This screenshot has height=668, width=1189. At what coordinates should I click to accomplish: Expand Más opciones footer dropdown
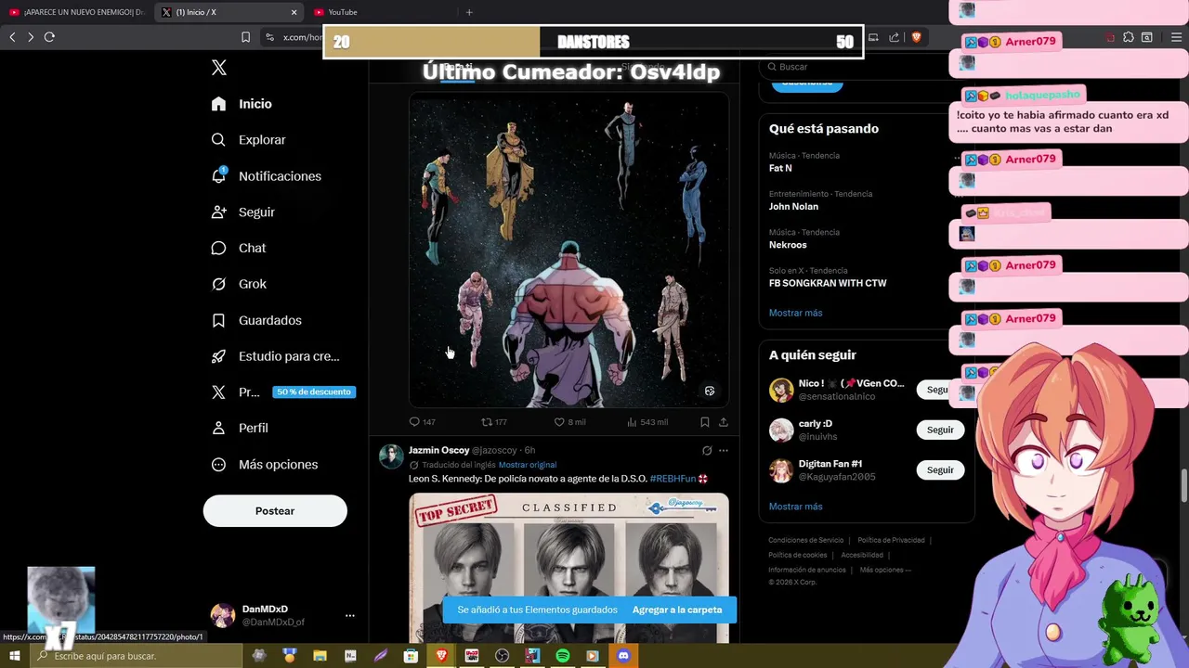click(885, 570)
